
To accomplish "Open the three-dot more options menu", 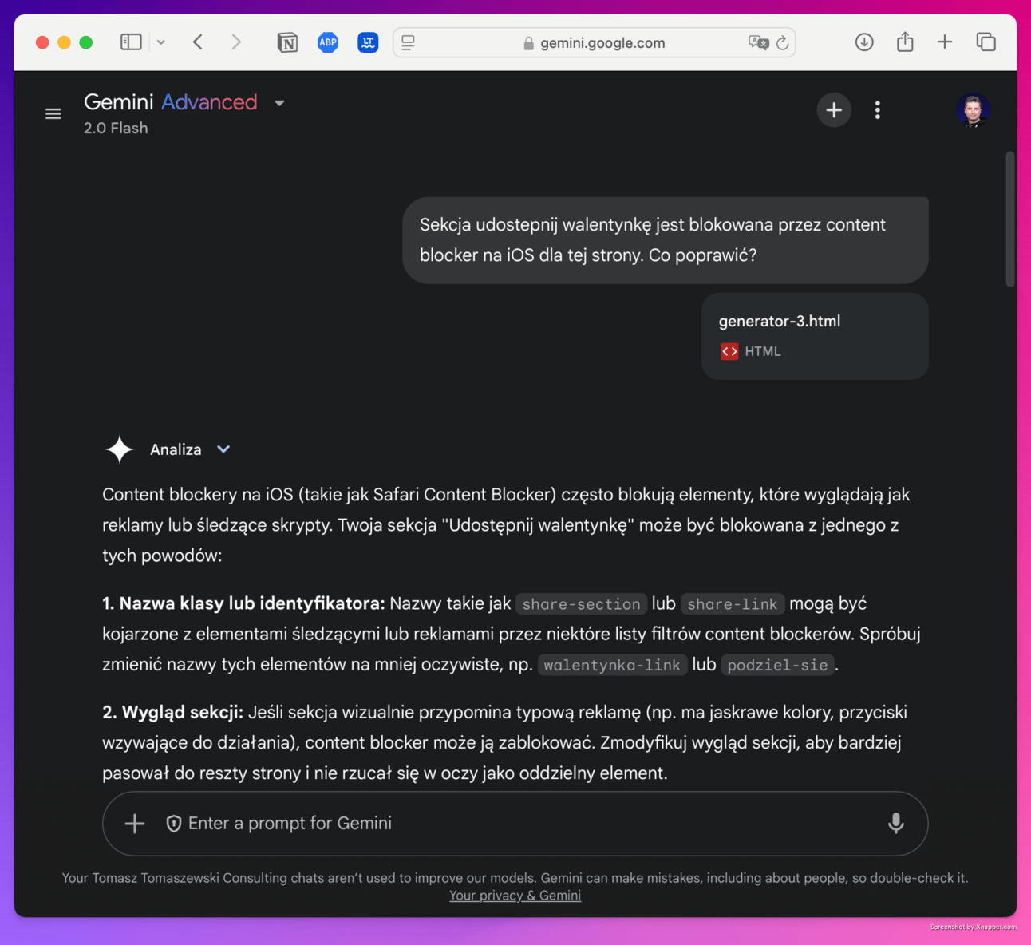I will 878,110.
